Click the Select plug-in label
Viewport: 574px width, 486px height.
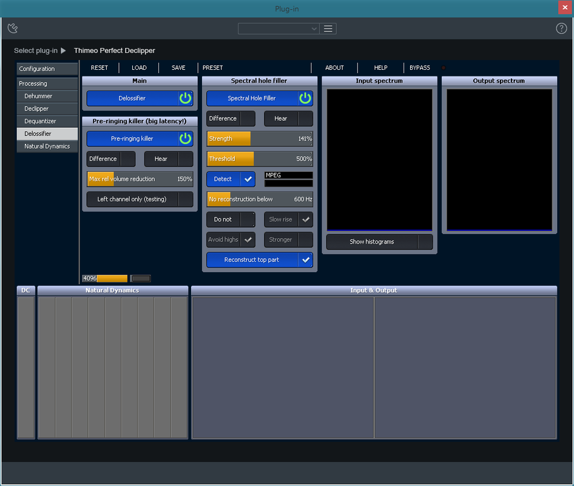pyautogui.click(x=36, y=50)
